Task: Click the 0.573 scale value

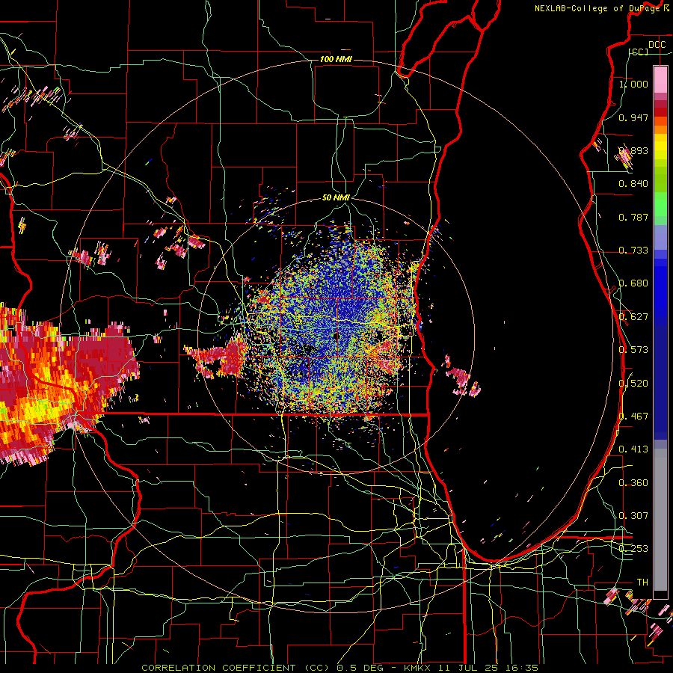Action: tap(633, 350)
